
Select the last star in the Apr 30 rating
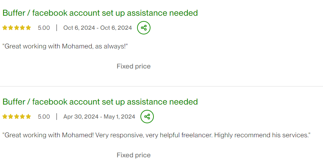tap(28, 117)
